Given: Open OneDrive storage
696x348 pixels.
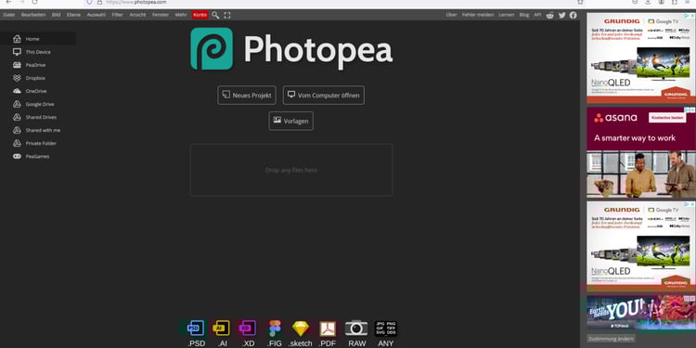Looking at the screenshot, I should [x=38, y=91].
